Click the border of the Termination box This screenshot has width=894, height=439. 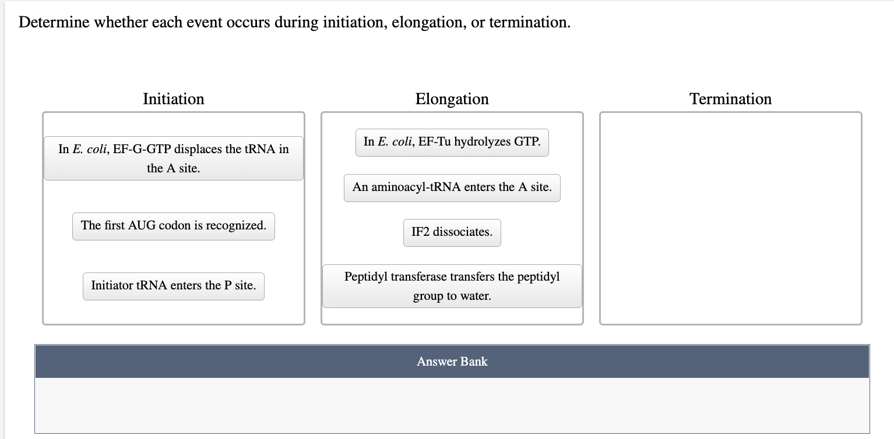pos(730,112)
